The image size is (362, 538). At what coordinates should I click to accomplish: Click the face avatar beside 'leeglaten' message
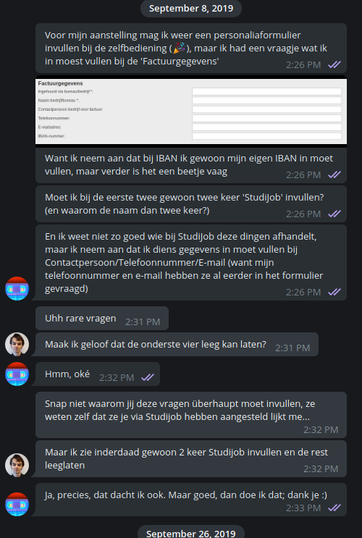(17, 466)
